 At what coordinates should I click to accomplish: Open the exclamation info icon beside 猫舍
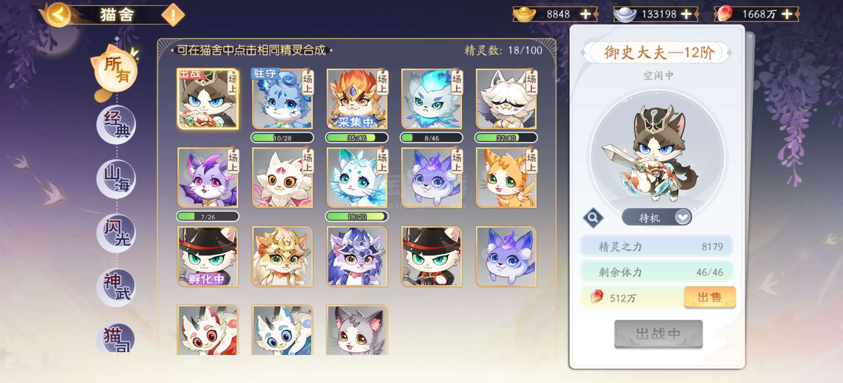173,15
